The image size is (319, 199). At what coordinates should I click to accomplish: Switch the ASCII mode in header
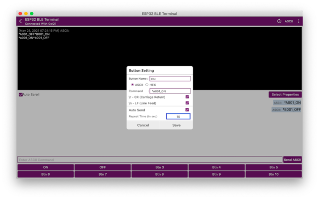coord(288,21)
